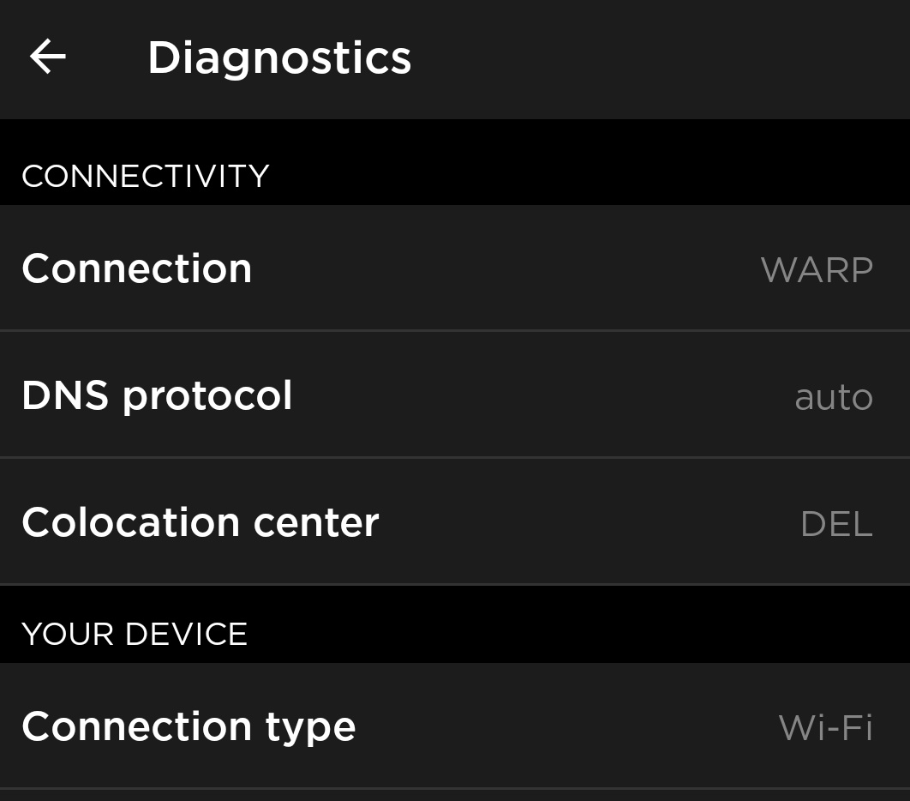Tap the Connection label text
The image size is (910, 801).
(x=136, y=268)
